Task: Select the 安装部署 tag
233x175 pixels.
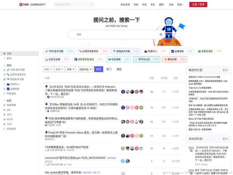Action: click(10, 105)
